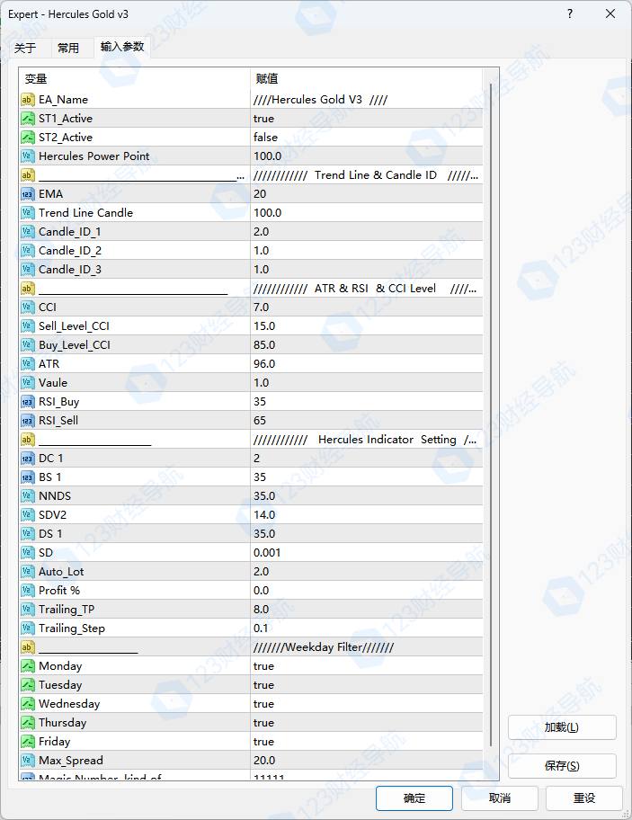This screenshot has width=632, height=820.
Task: Click the parameter list vertical scrollbar
Action: (491, 413)
